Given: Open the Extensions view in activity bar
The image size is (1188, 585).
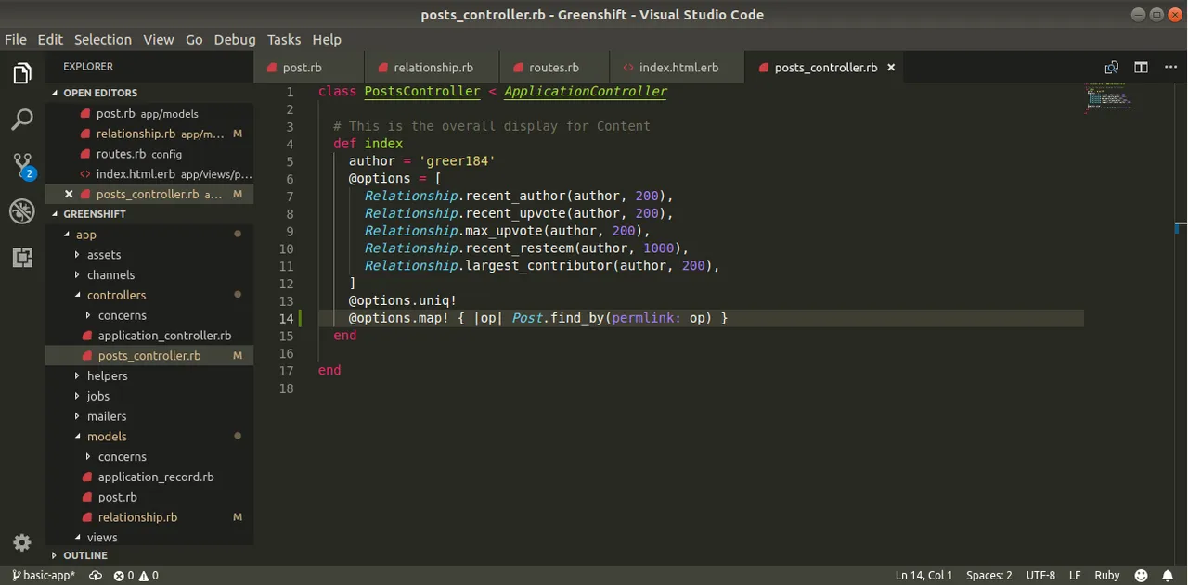Looking at the screenshot, I should [22, 258].
